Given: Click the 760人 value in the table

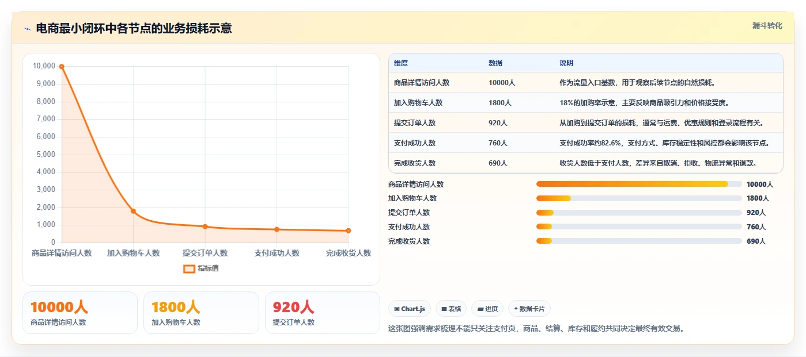Looking at the screenshot, I should pyautogui.click(x=498, y=143).
